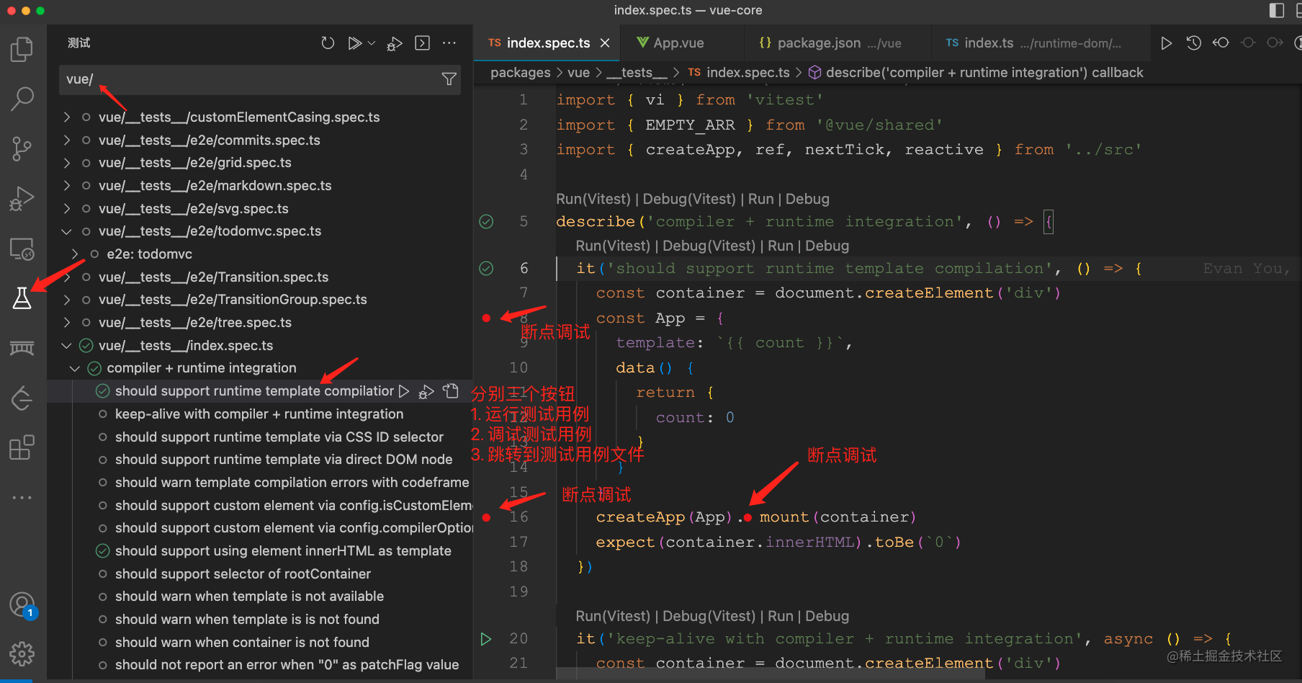The image size is (1302, 683).
Task: Toggle the breakpoint on line 16
Action: point(487,517)
